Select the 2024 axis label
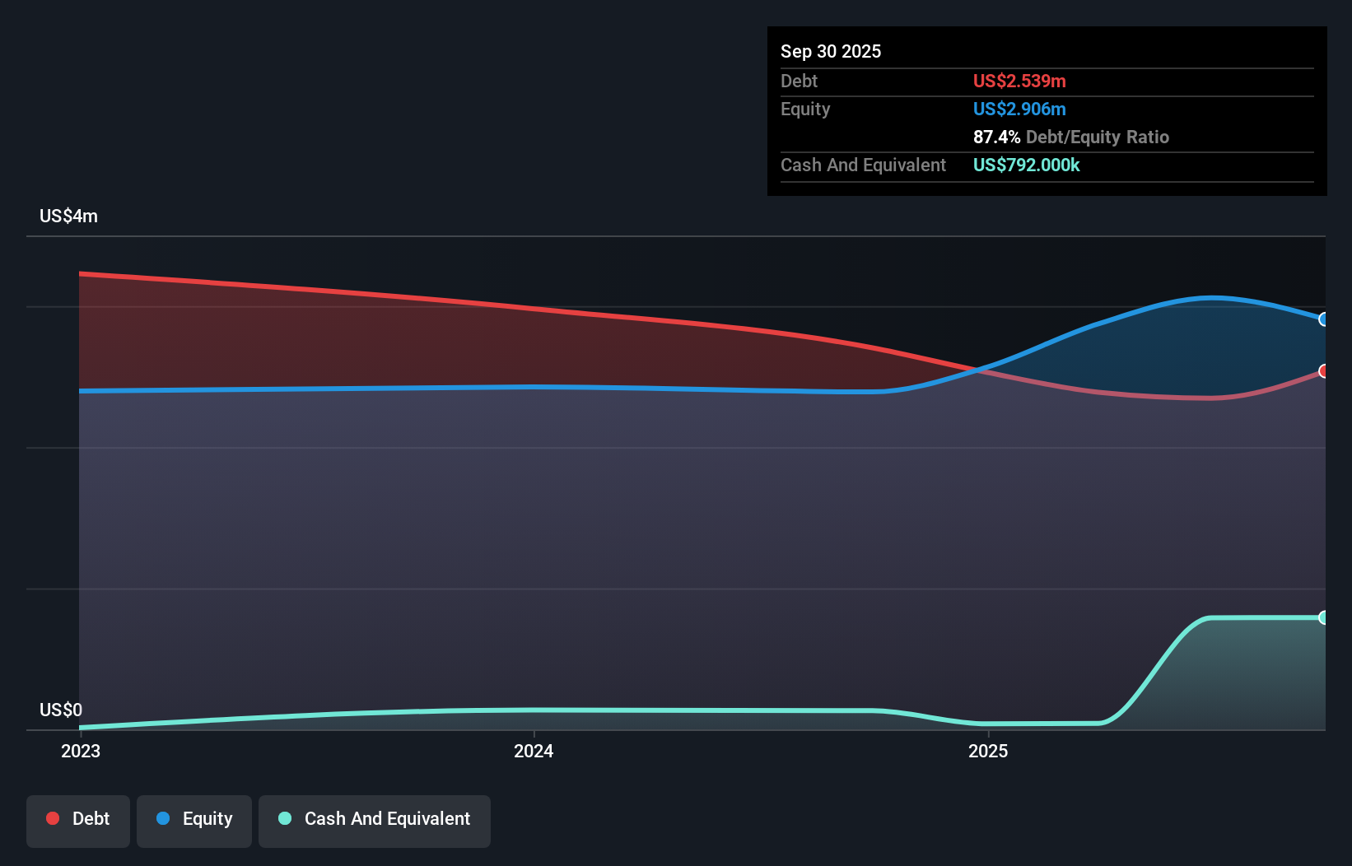This screenshot has width=1352, height=866. [534, 751]
